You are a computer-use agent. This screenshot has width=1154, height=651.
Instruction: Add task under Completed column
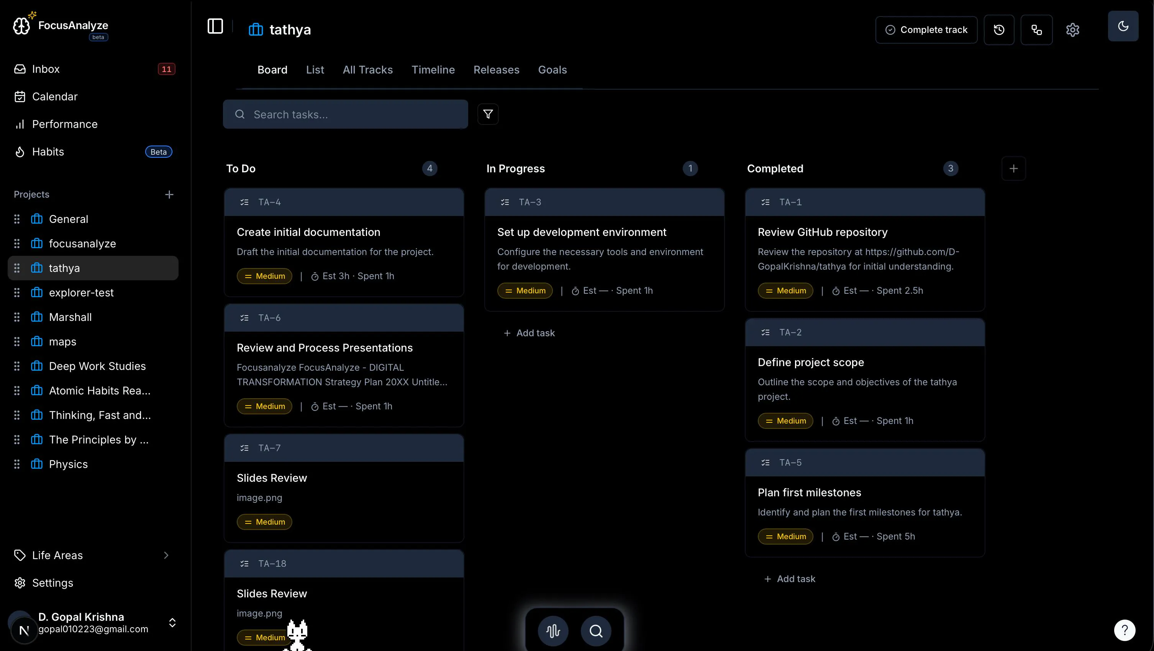tap(789, 579)
